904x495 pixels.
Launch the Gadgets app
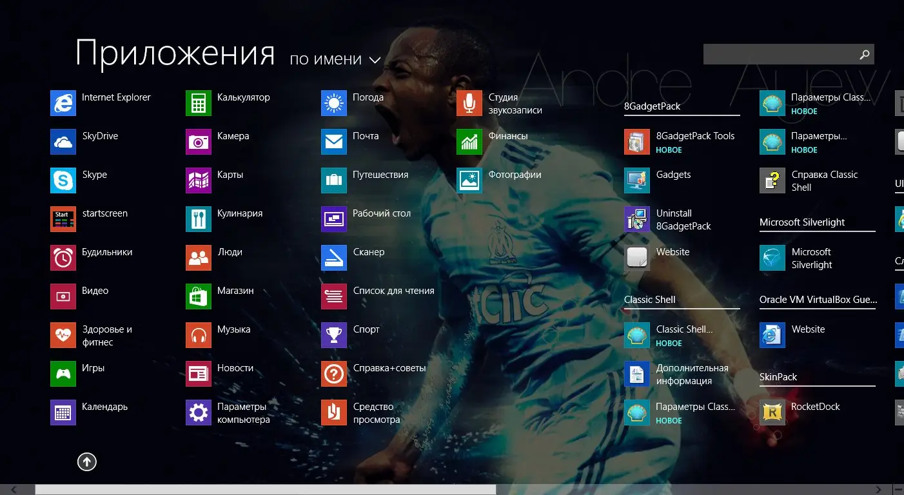tap(658, 180)
